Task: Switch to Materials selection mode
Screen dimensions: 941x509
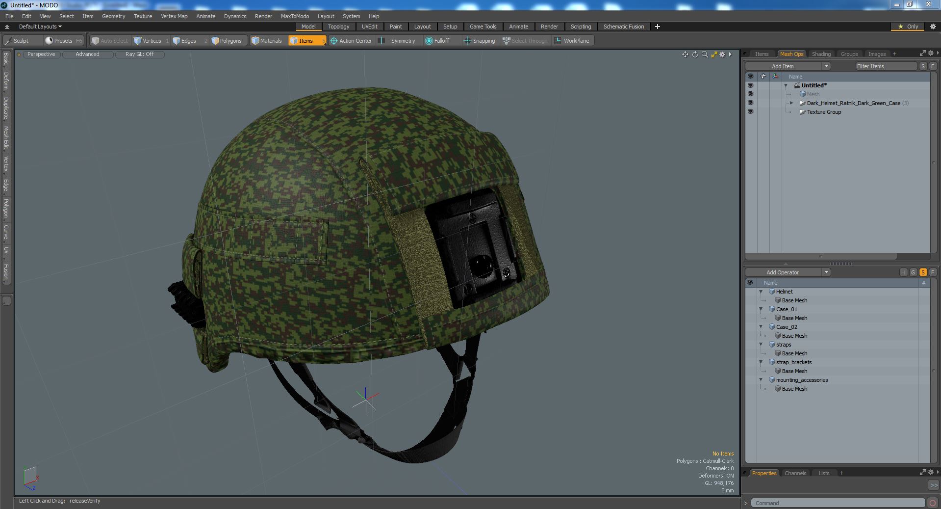Action: click(267, 41)
